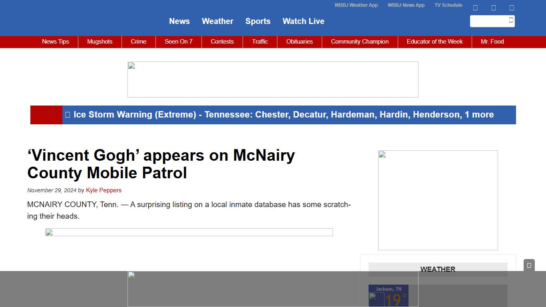Image resolution: width=546 pixels, height=307 pixels.
Task: Click the middle social icon in header
Action: pos(493,8)
